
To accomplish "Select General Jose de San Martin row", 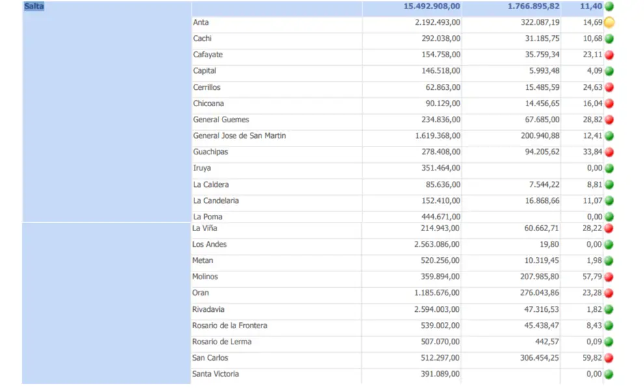I will click(401, 135).
